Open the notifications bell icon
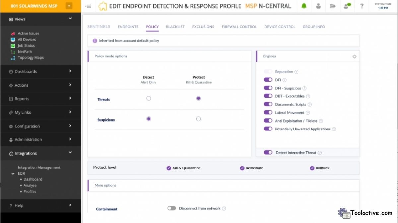 click(x=304, y=6)
